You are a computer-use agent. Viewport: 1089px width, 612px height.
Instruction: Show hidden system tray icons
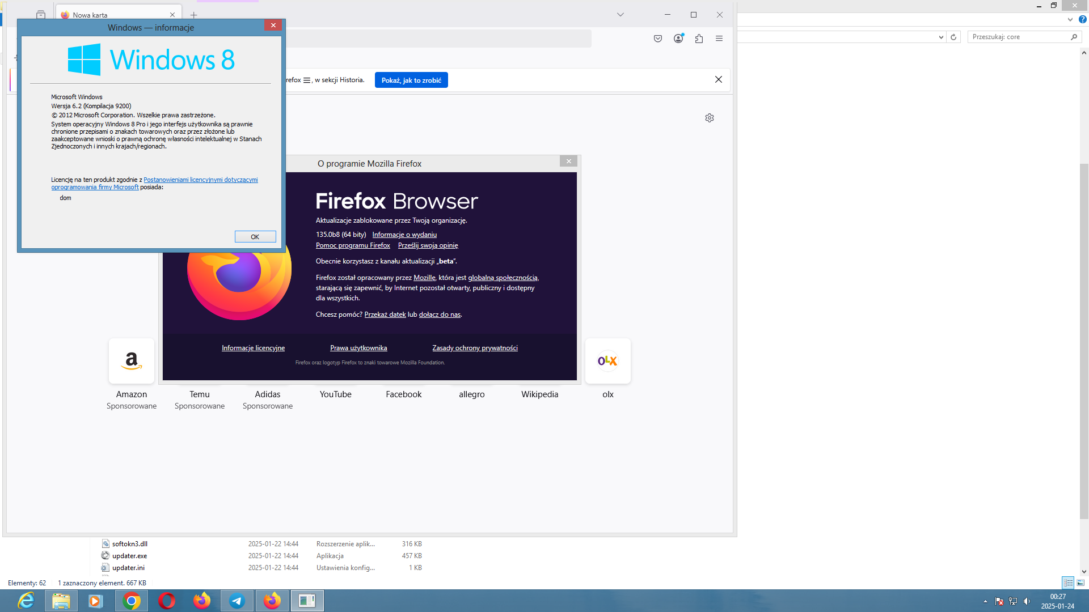tap(985, 601)
